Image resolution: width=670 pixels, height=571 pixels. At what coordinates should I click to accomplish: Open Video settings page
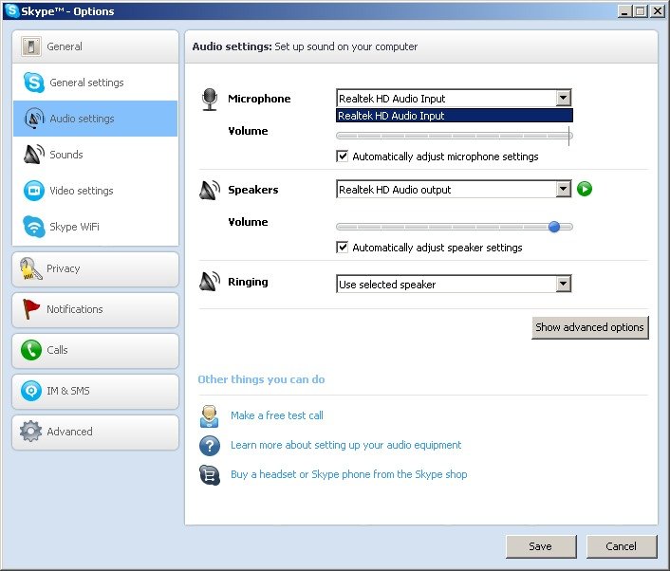point(96,191)
